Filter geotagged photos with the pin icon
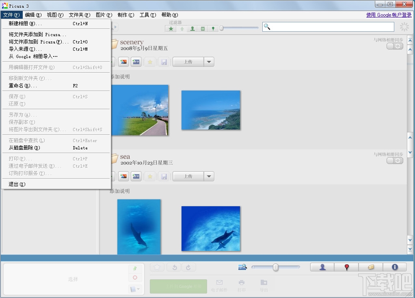The height and width of the screenshot is (298, 415). click(213, 28)
